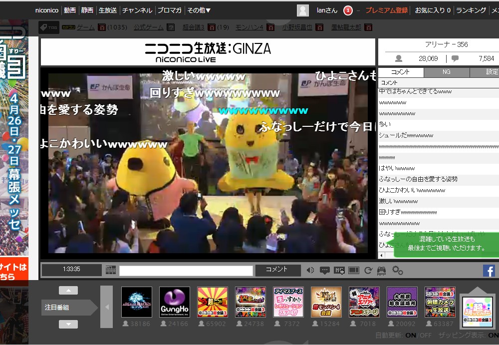
Task: Open the 超モンハン4会議 program thumbnail
Action: [x=326, y=302]
